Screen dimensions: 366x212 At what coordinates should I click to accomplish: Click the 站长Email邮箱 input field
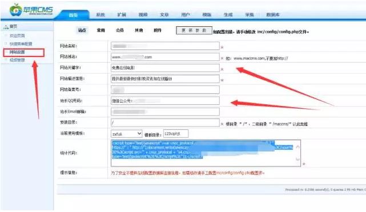click(165, 112)
